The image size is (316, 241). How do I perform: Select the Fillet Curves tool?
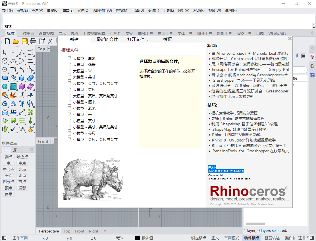tap(13, 69)
